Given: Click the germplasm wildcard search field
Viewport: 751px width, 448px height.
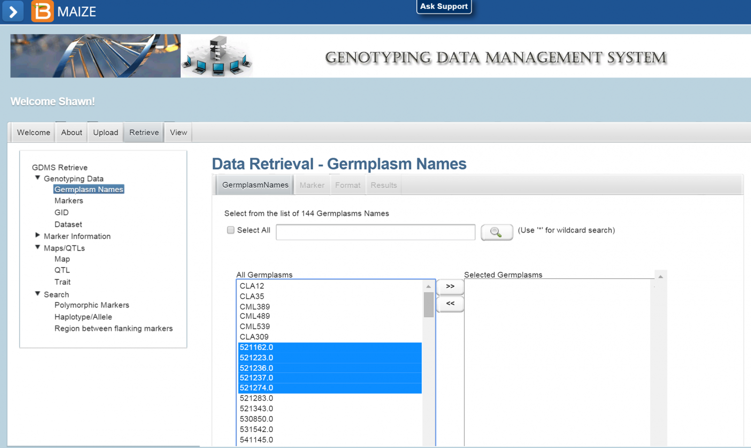Looking at the screenshot, I should pyautogui.click(x=375, y=232).
